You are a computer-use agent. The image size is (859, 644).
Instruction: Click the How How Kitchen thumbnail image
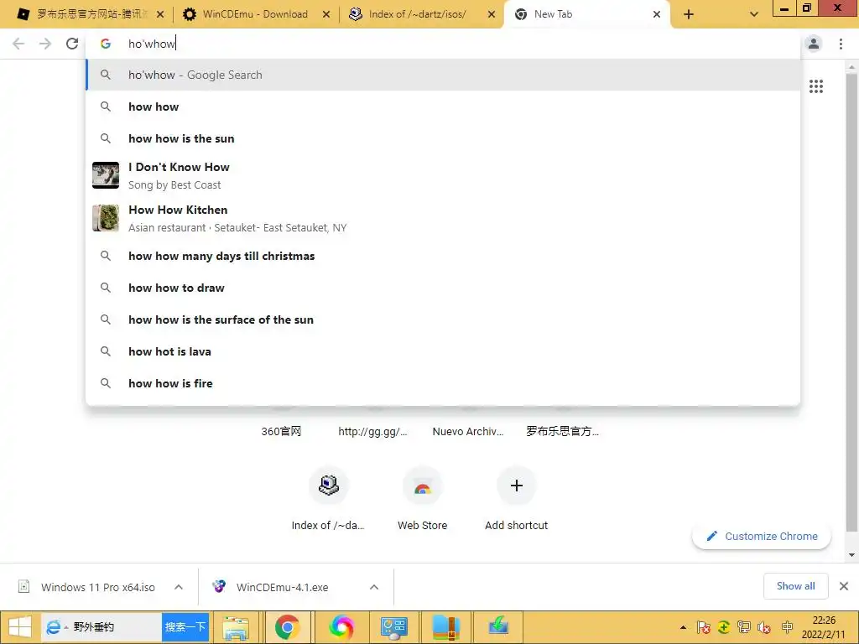click(x=106, y=218)
